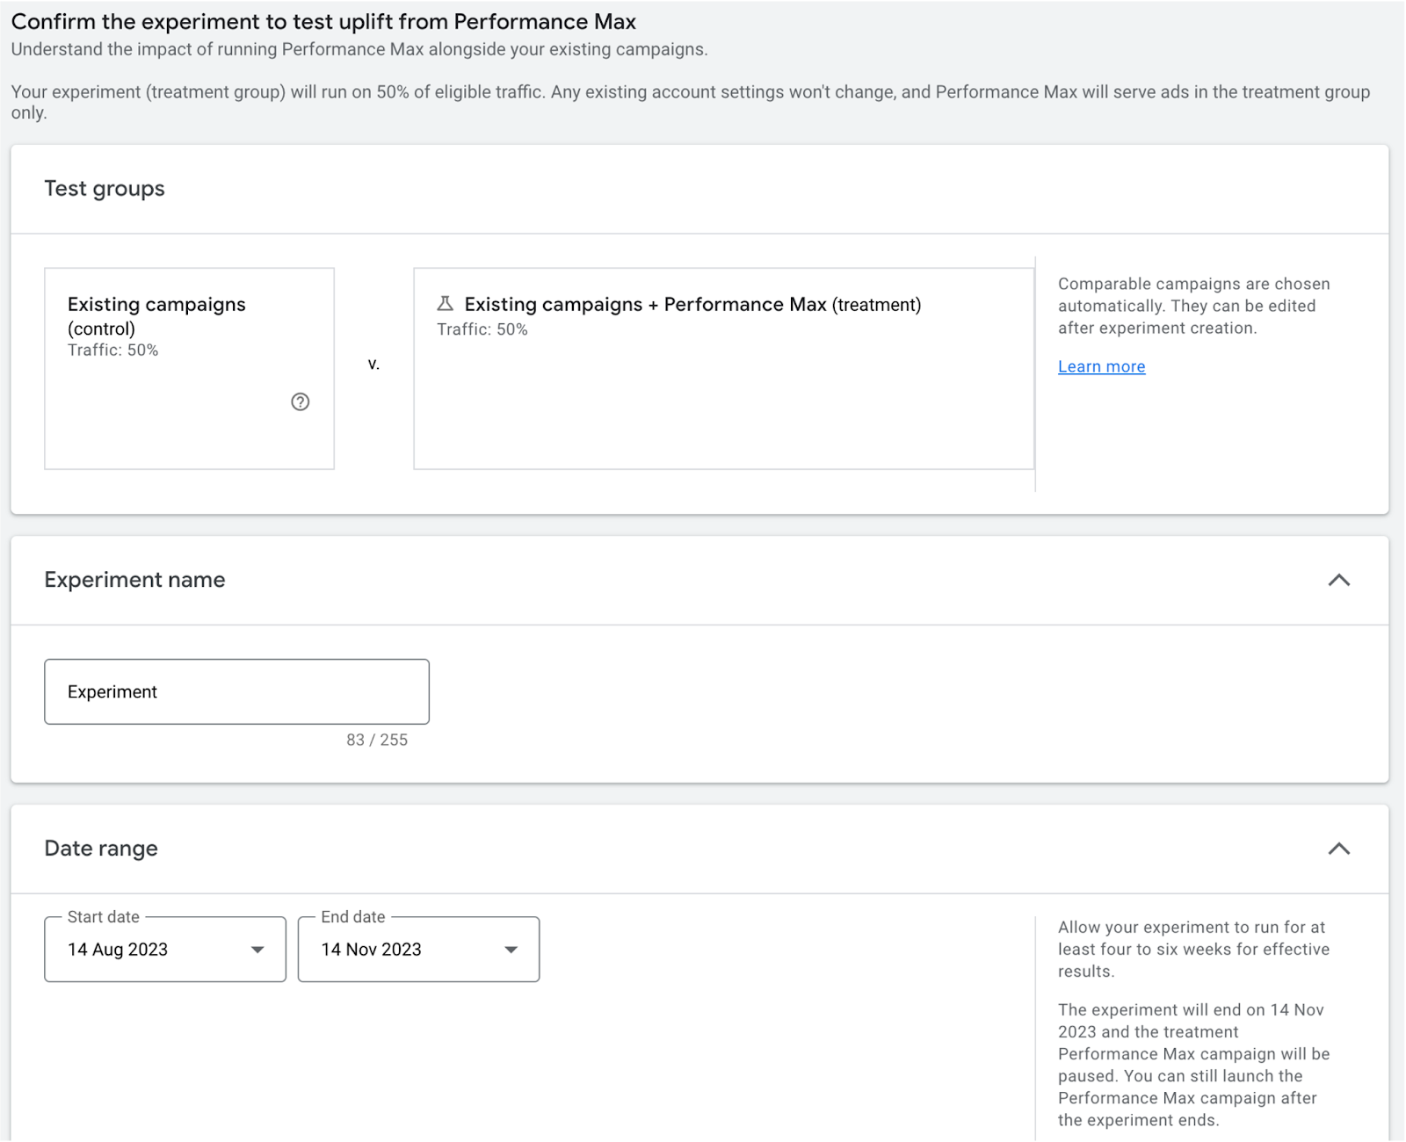Select the Existing campaigns (control) title
Image resolution: width=1406 pixels, height=1142 pixels.
point(156,315)
